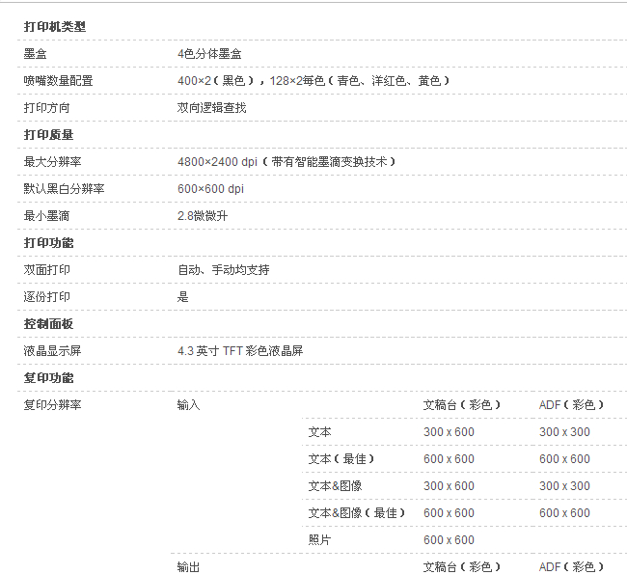Click the 打印机类型 section heading
Screen dimensions: 627x575
54,27
